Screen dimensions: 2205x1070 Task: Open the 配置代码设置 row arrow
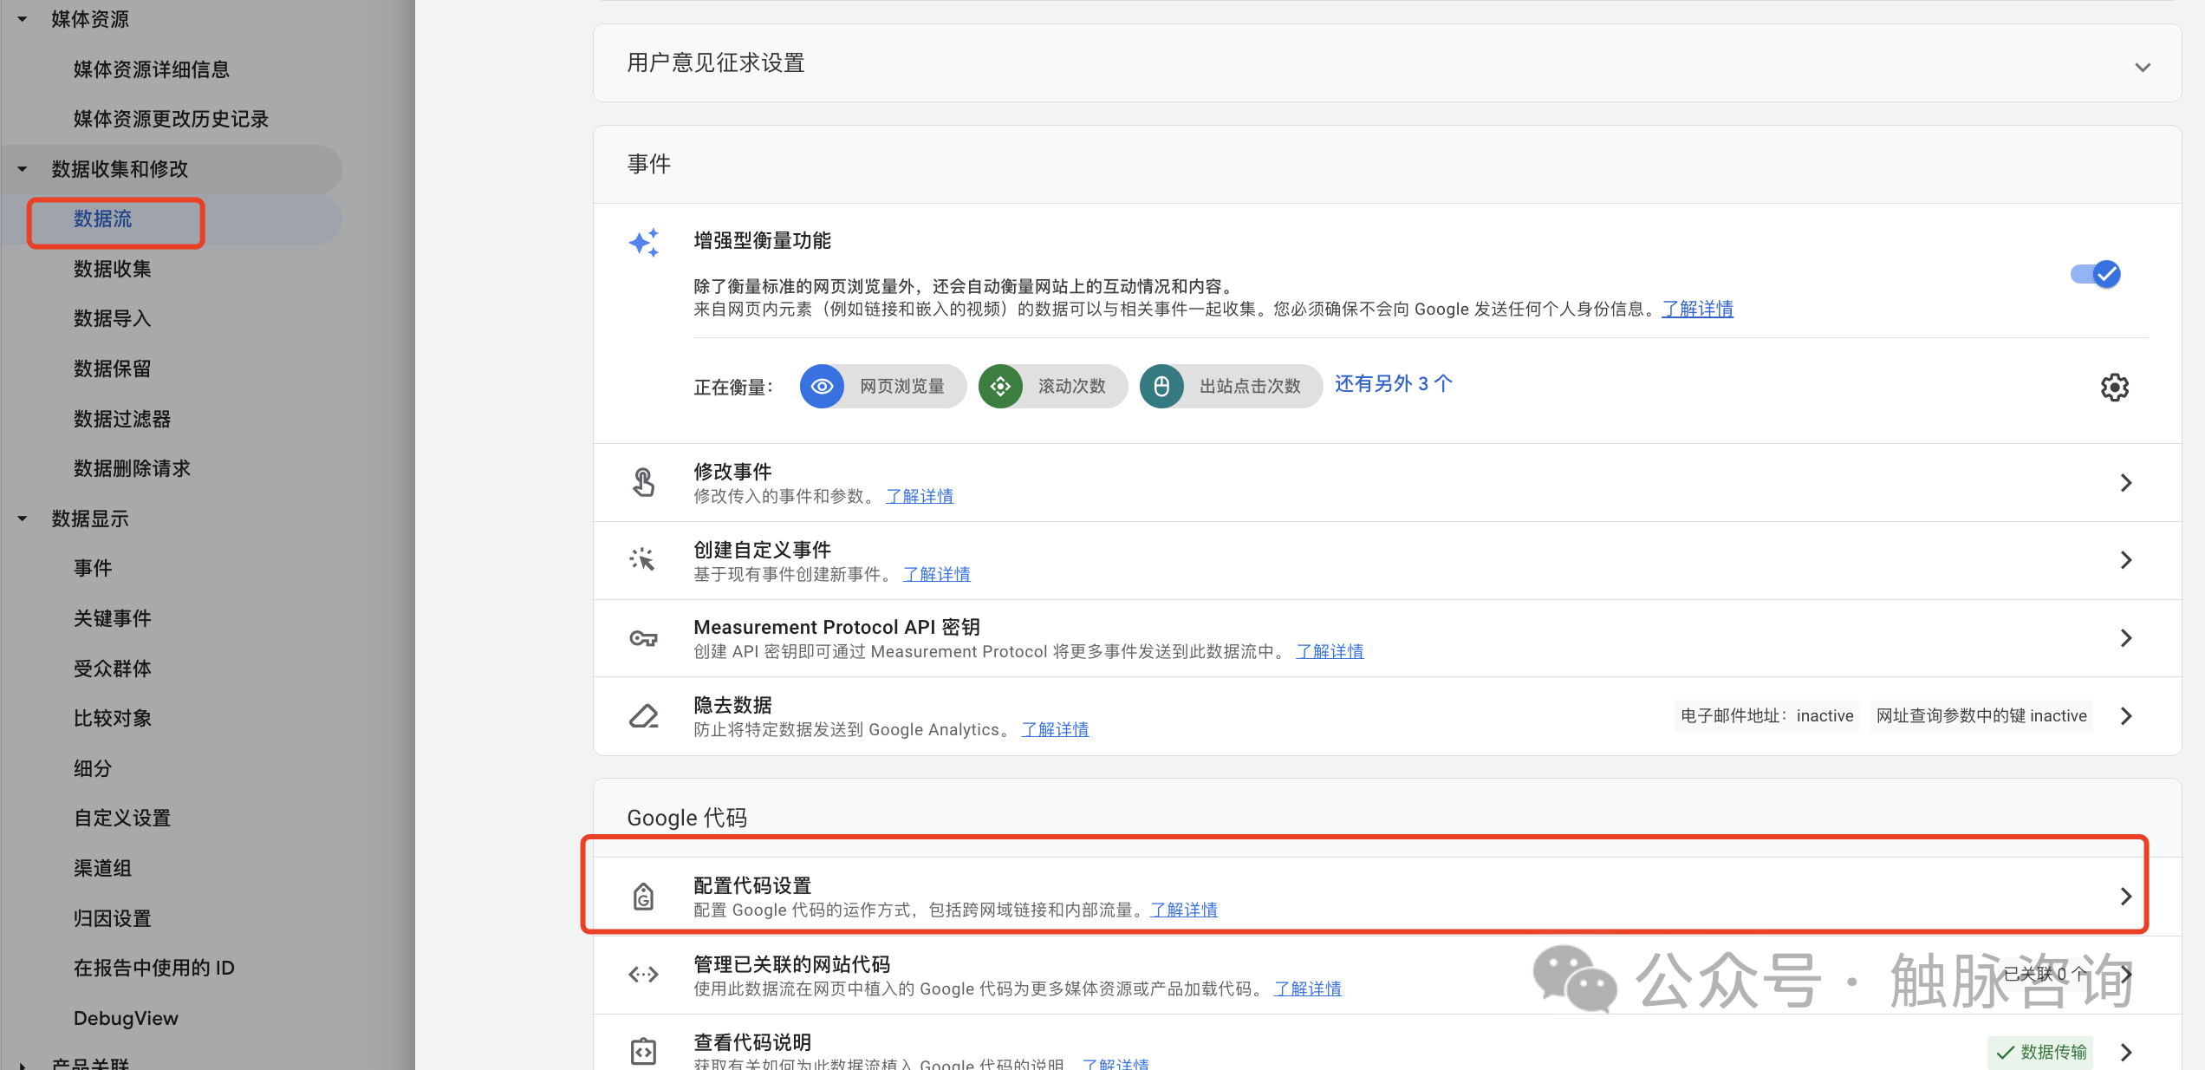click(2125, 897)
